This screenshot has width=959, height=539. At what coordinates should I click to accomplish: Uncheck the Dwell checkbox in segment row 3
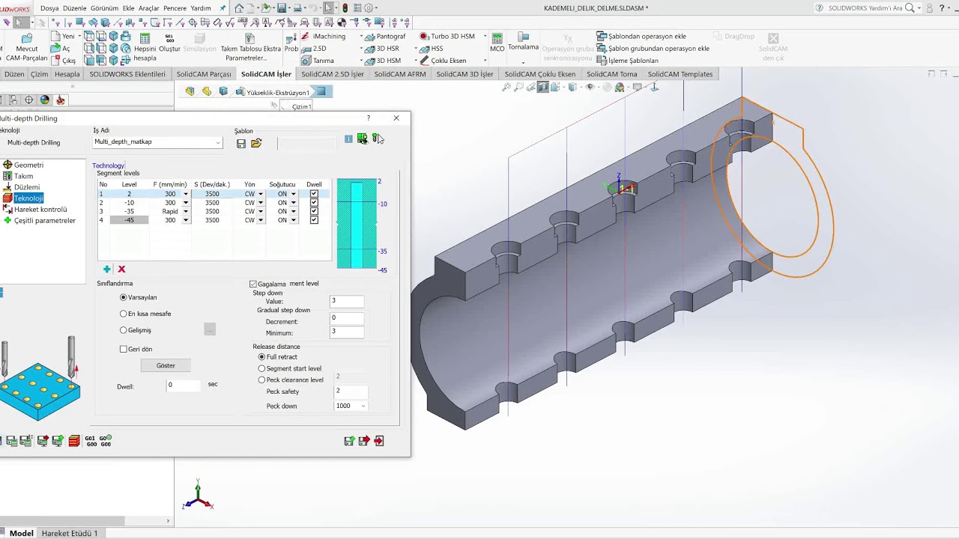coord(314,211)
